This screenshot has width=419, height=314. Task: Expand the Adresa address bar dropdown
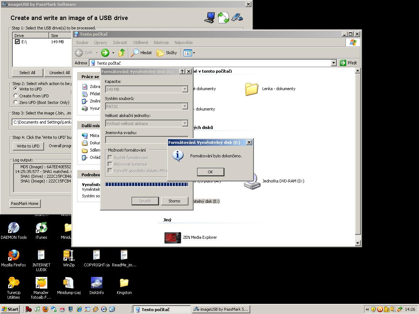[334, 63]
